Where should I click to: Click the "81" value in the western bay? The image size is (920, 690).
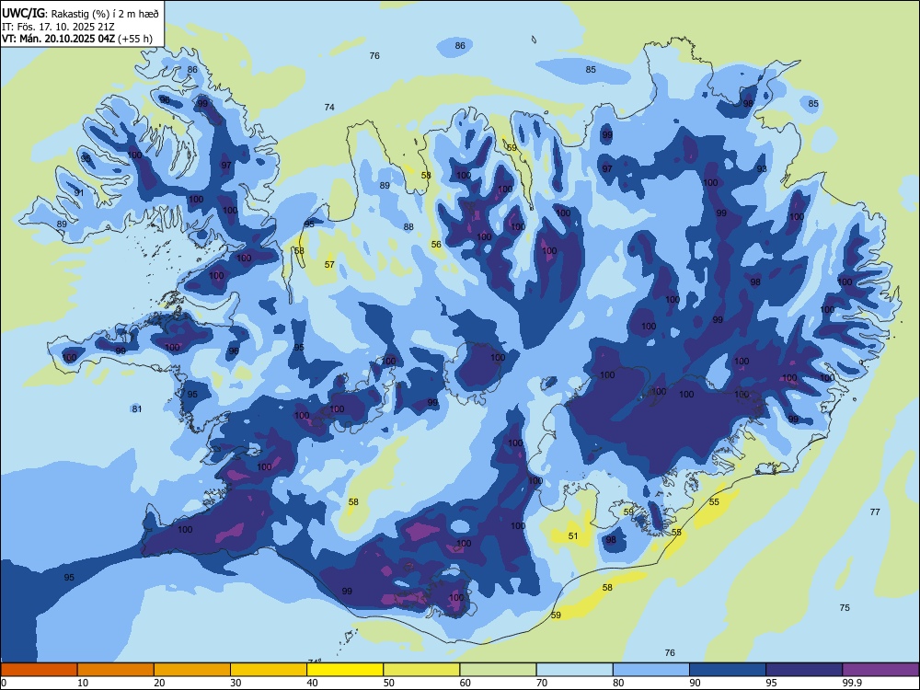point(137,409)
